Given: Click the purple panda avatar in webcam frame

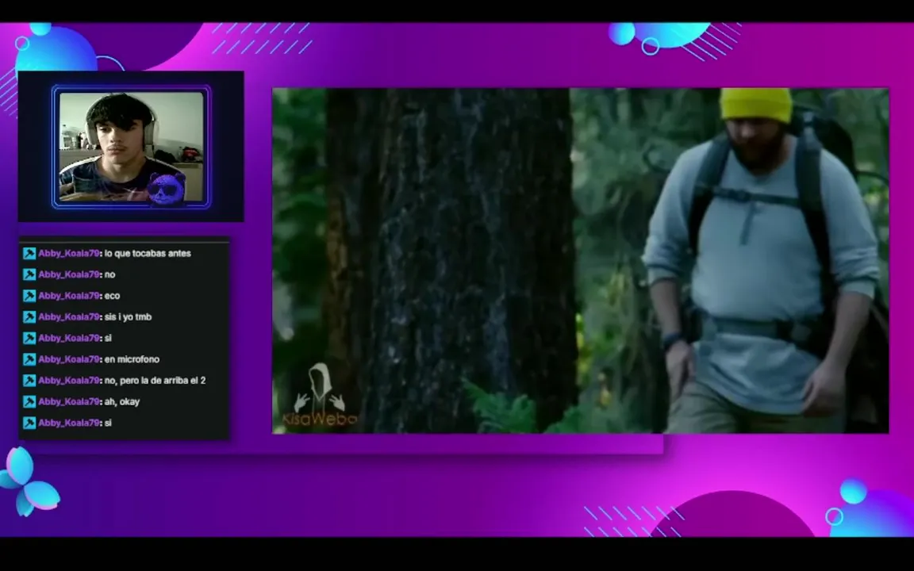Looking at the screenshot, I should (166, 189).
